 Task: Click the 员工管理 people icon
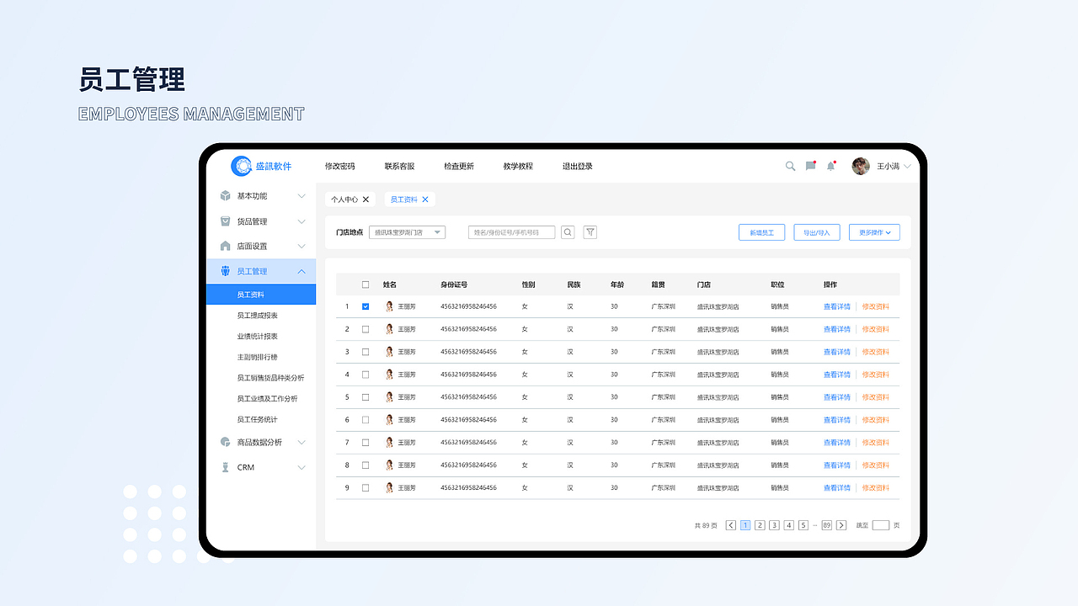225,271
